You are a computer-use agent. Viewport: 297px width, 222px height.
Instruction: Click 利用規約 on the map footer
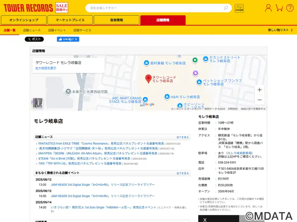(x=233, y=109)
